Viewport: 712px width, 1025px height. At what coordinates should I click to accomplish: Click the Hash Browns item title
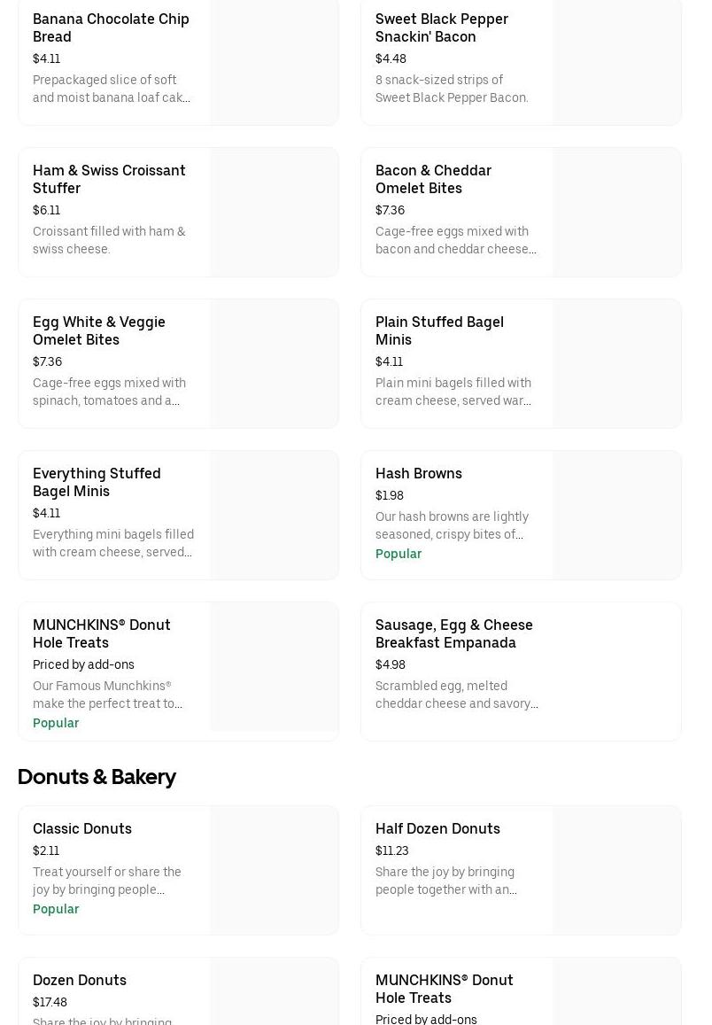coord(419,473)
